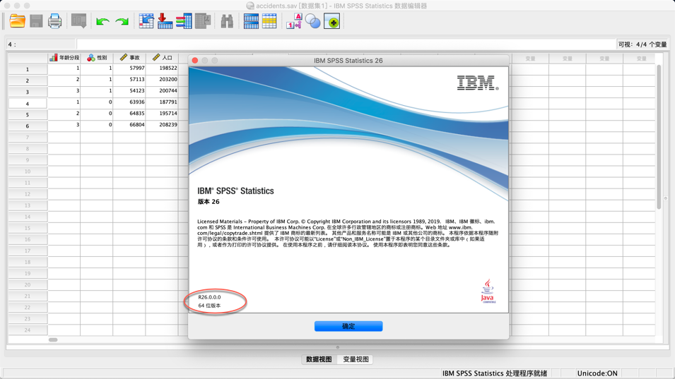Viewport: 675px width, 379px height.
Task: Click the horizontal scrollbar thumb below grid
Action: [53, 340]
